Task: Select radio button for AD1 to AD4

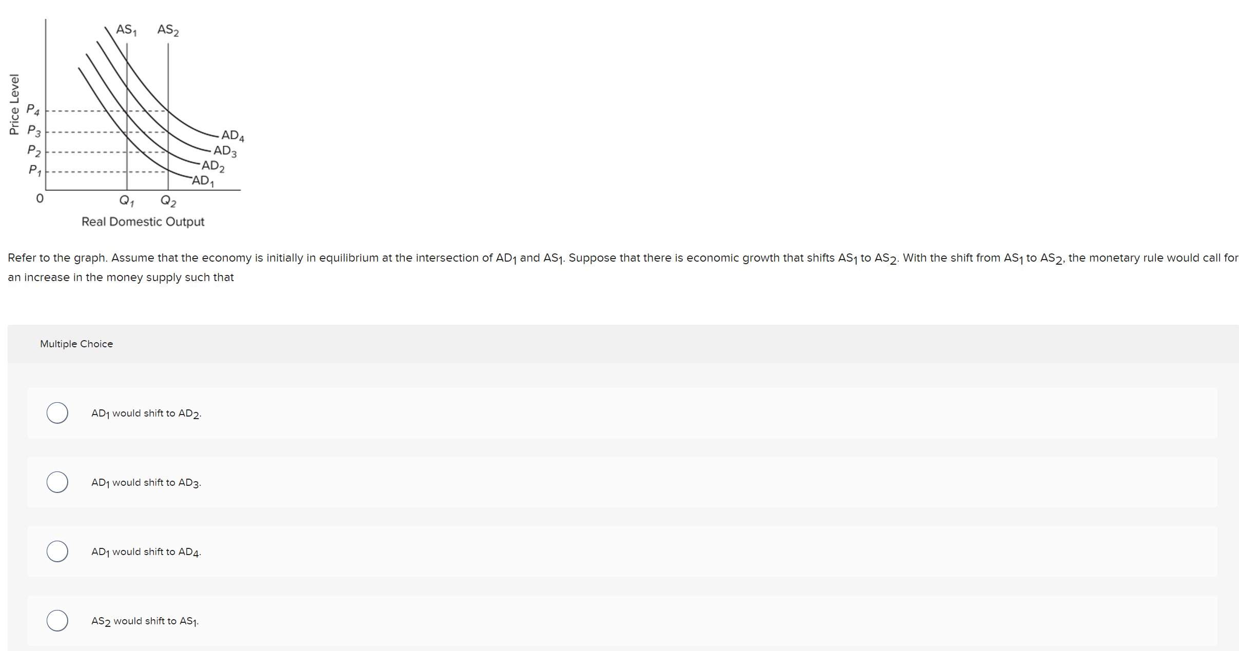Action: [57, 551]
